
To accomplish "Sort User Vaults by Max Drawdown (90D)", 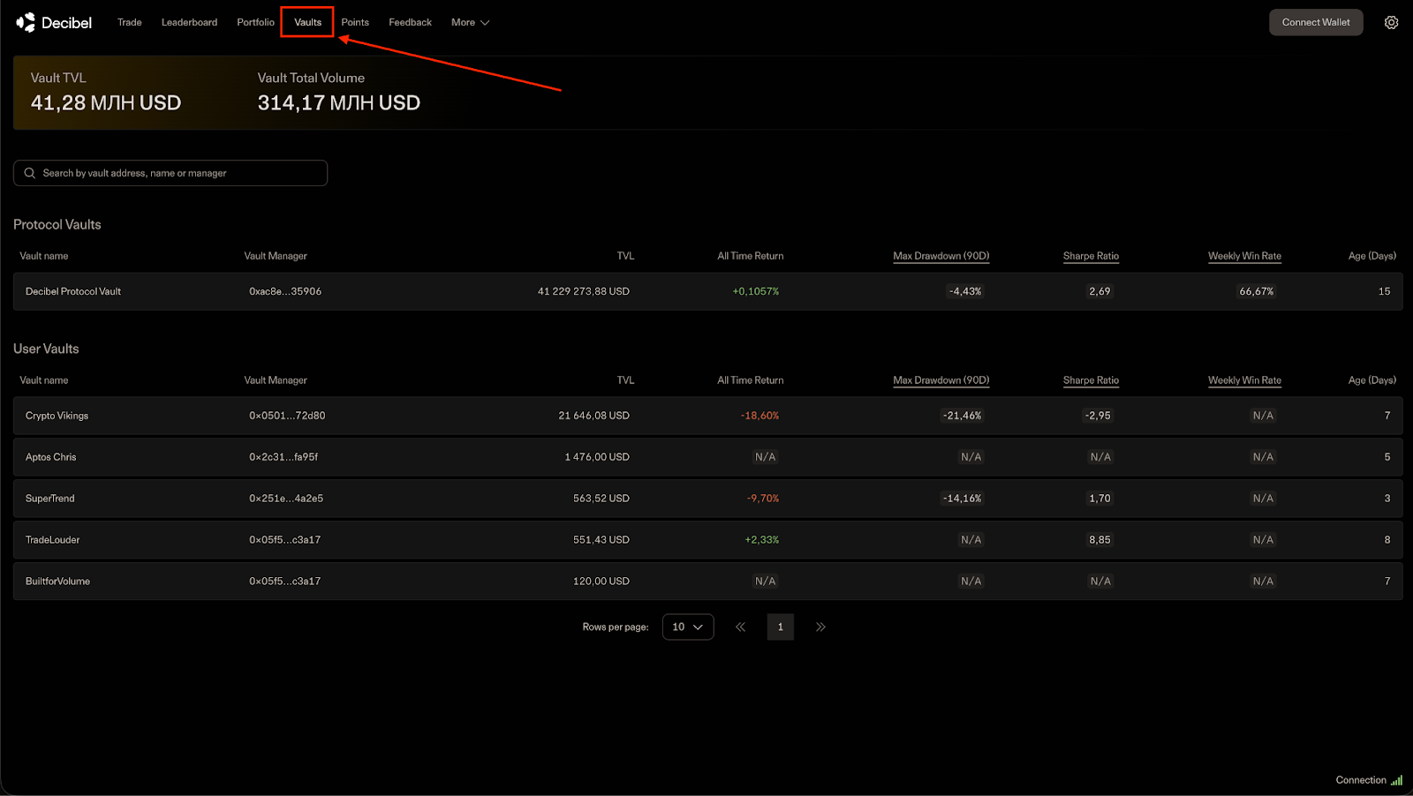I will [x=941, y=380].
